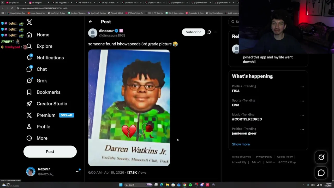Click the @dinosaurs1969 handle
The image size is (334, 188).
(x=112, y=36)
